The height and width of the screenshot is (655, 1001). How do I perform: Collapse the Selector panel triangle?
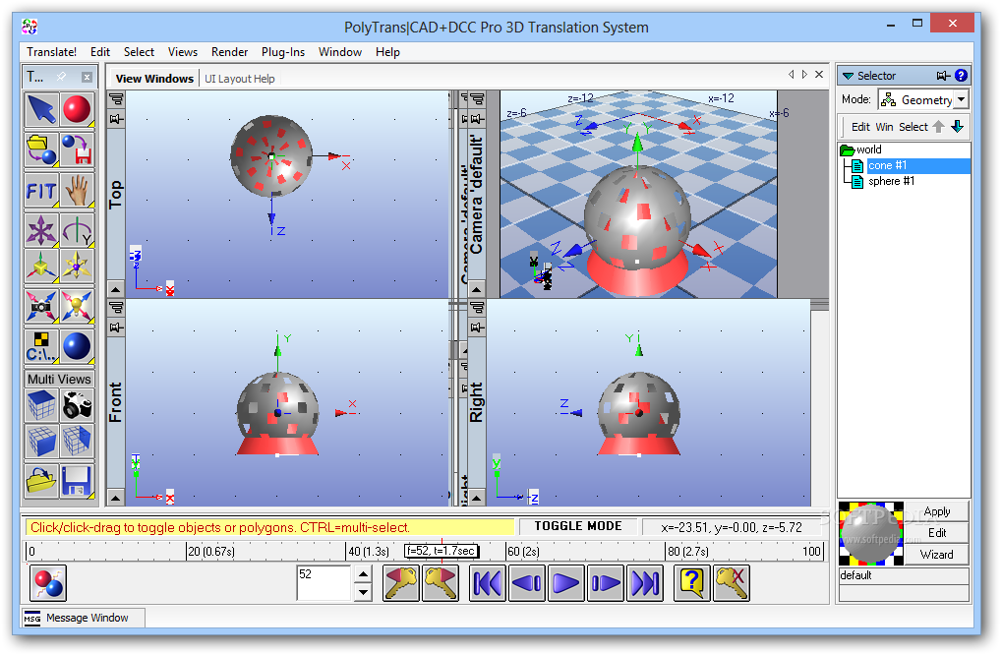[x=848, y=76]
